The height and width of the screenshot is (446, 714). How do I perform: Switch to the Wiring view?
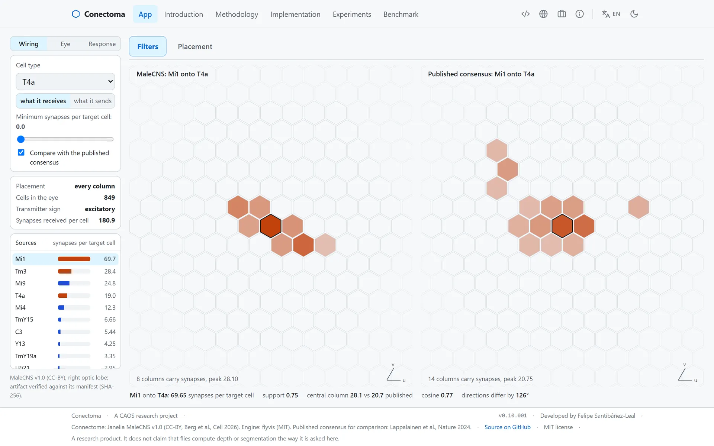point(29,44)
